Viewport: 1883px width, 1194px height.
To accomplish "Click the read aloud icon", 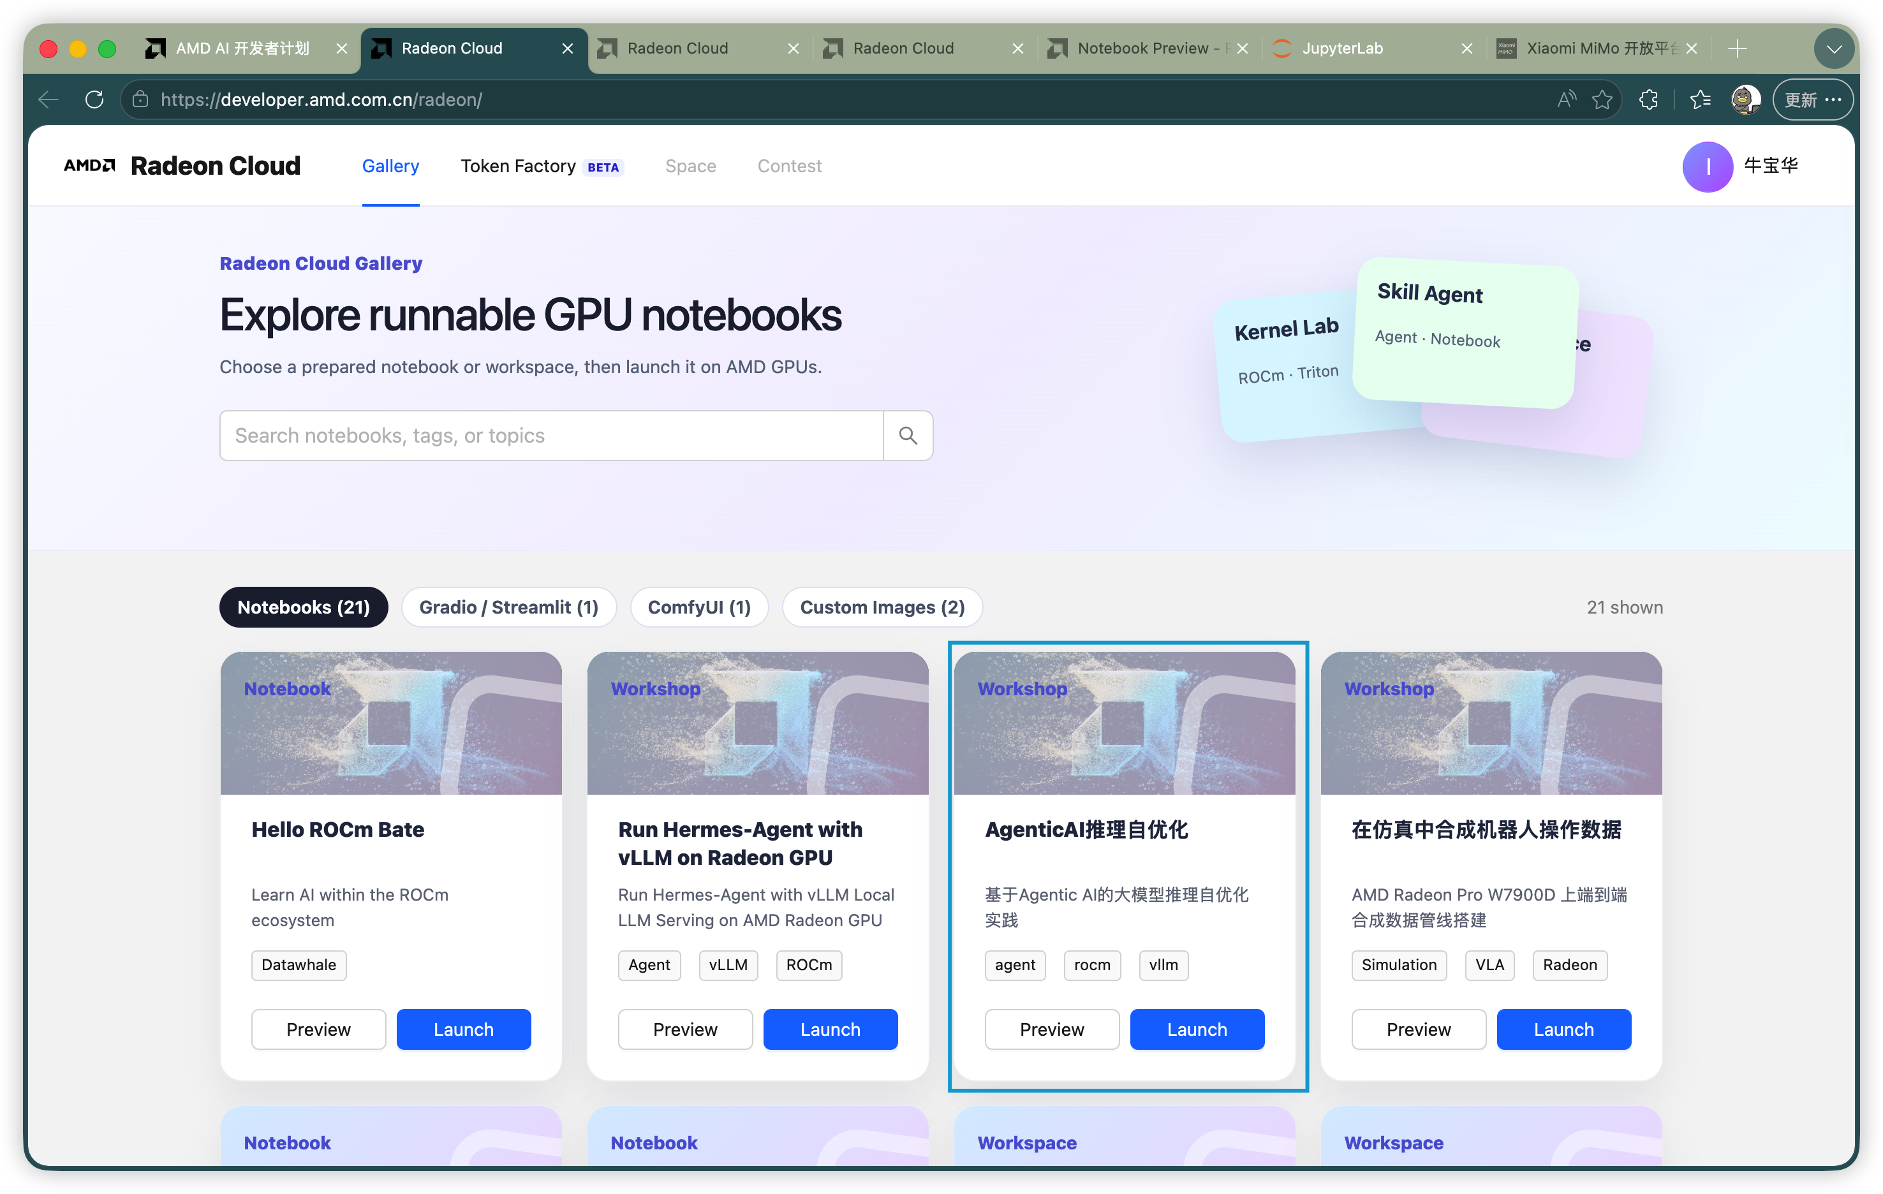I will (1567, 99).
